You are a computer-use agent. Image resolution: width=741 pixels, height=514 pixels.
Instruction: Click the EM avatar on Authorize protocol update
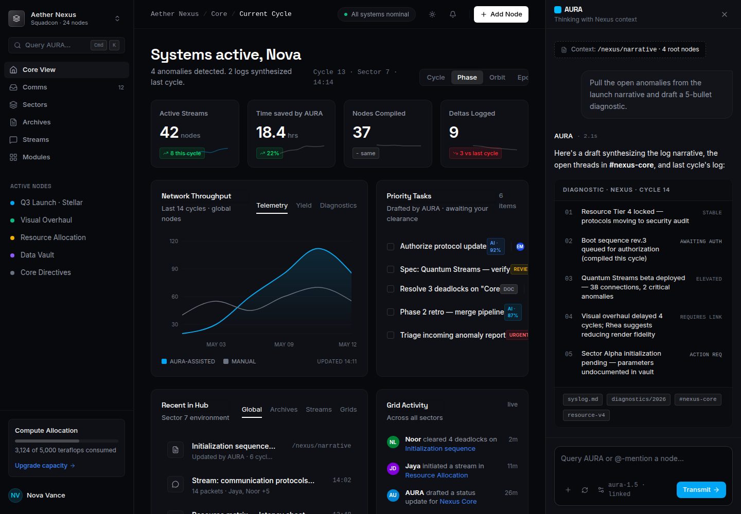(520, 247)
